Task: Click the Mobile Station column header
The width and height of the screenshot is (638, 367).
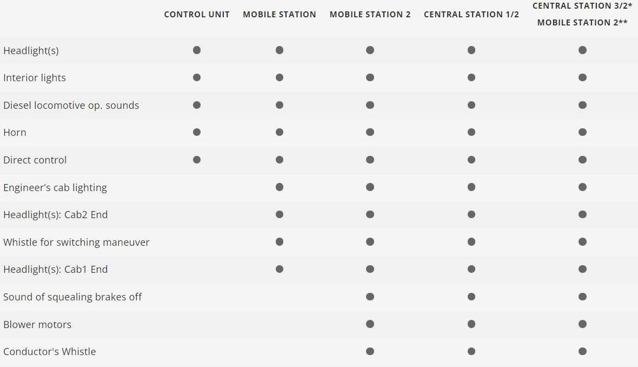Action: click(280, 15)
